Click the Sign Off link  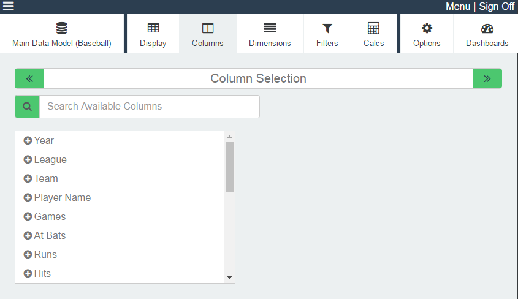point(497,6)
